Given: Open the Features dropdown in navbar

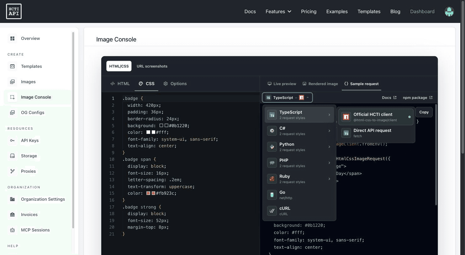Looking at the screenshot, I should pos(278,12).
